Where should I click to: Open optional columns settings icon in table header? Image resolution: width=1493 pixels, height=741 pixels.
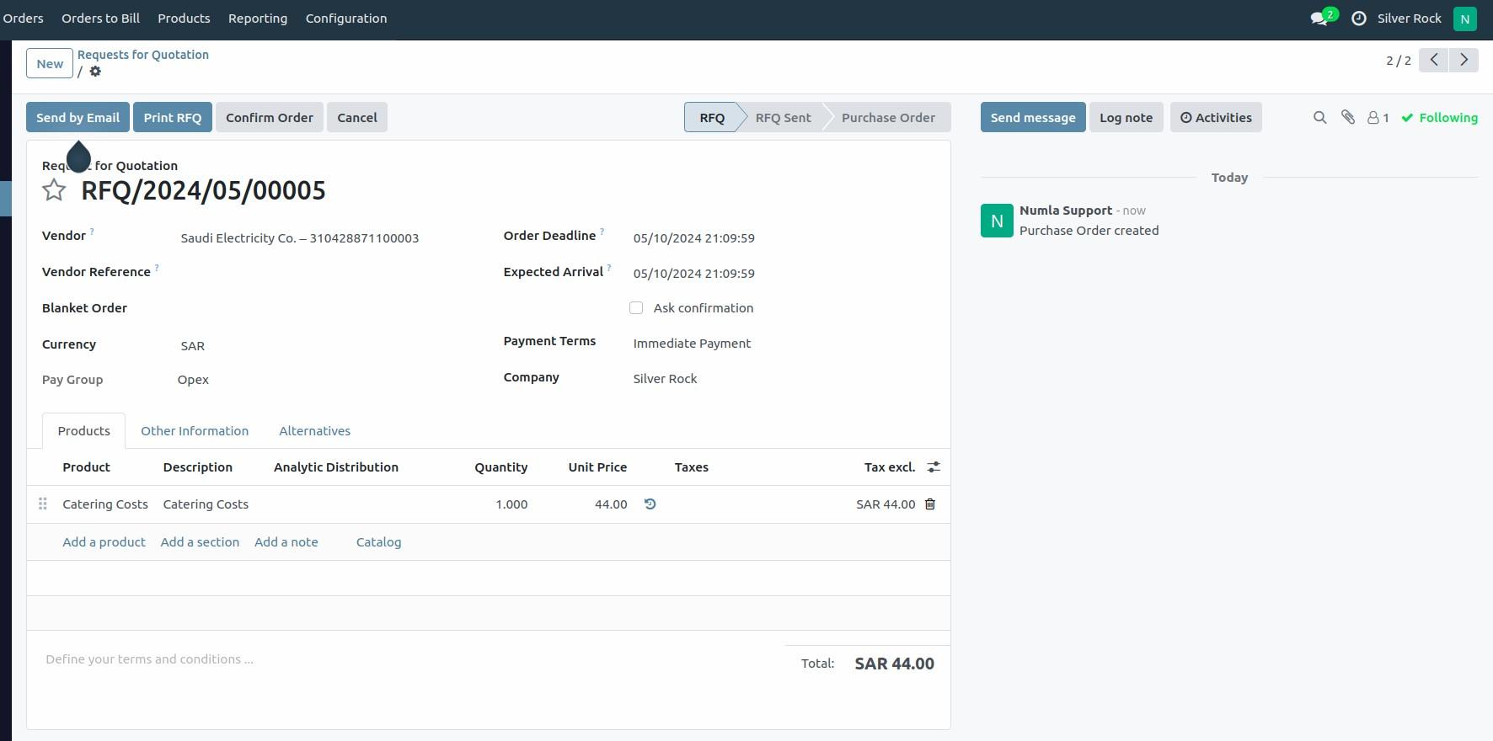(934, 467)
